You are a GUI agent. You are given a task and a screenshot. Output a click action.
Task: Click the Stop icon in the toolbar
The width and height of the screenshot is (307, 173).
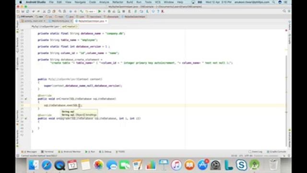(x=124, y=12)
